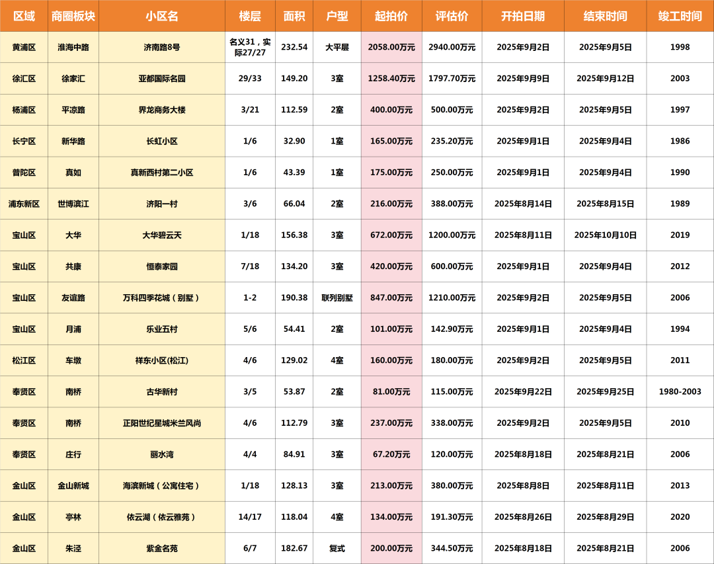Click the 徐汇区 district cell

pos(24,79)
